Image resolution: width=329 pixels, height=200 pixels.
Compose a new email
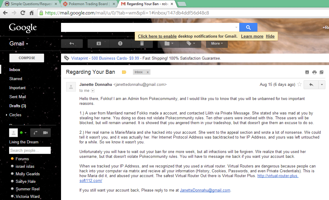[x=27, y=58]
